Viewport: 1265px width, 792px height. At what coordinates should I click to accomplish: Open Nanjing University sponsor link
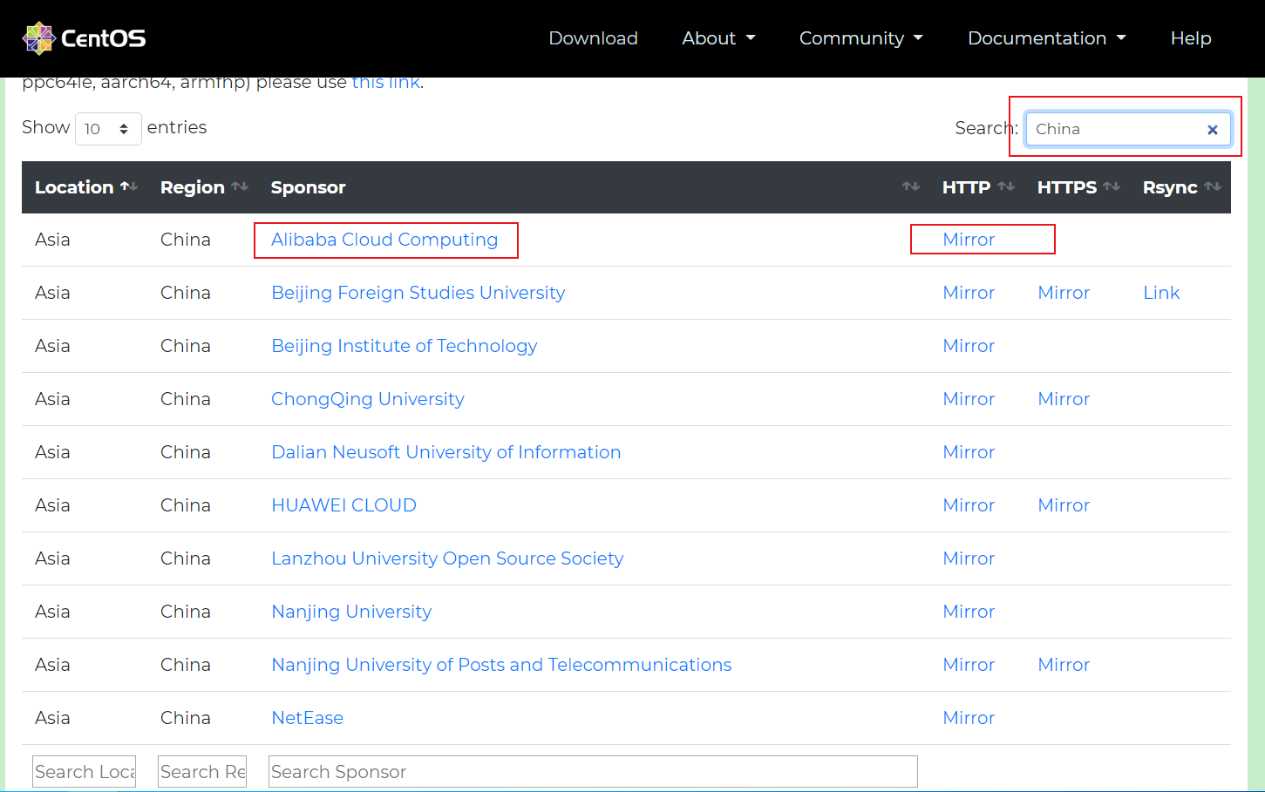(351, 612)
